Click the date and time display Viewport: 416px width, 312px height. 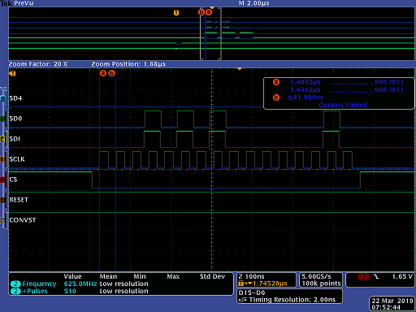[392, 304]
